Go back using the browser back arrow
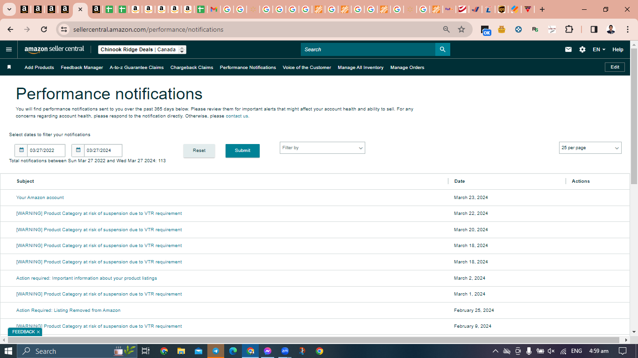Screen dimensions: 638x358 10,29
